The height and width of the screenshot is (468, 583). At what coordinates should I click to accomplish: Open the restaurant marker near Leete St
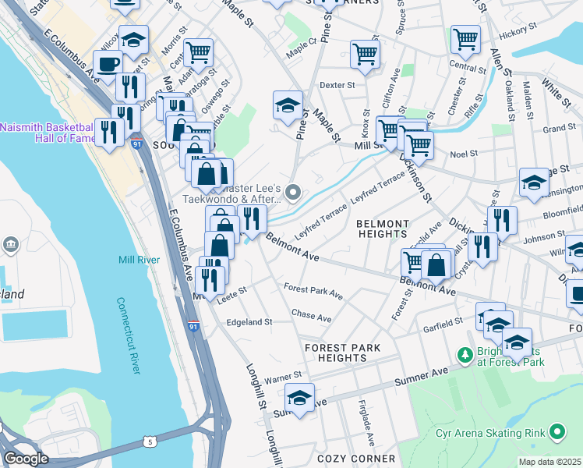point(210,282)
